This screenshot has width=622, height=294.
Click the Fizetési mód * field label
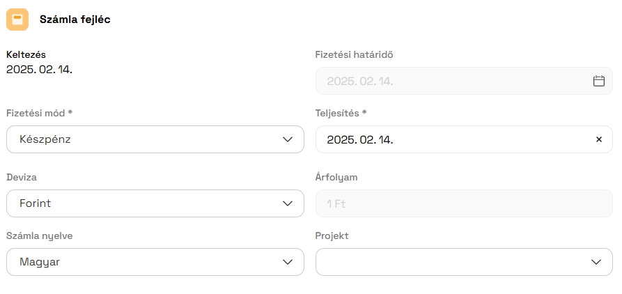[x=40, y=113]
